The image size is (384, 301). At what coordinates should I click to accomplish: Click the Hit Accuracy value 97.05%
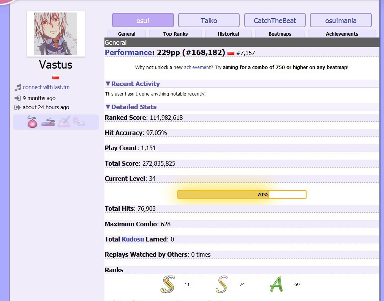click(156, 133)
